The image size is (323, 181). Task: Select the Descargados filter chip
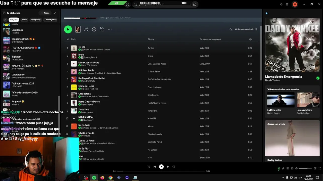point(51,20)
